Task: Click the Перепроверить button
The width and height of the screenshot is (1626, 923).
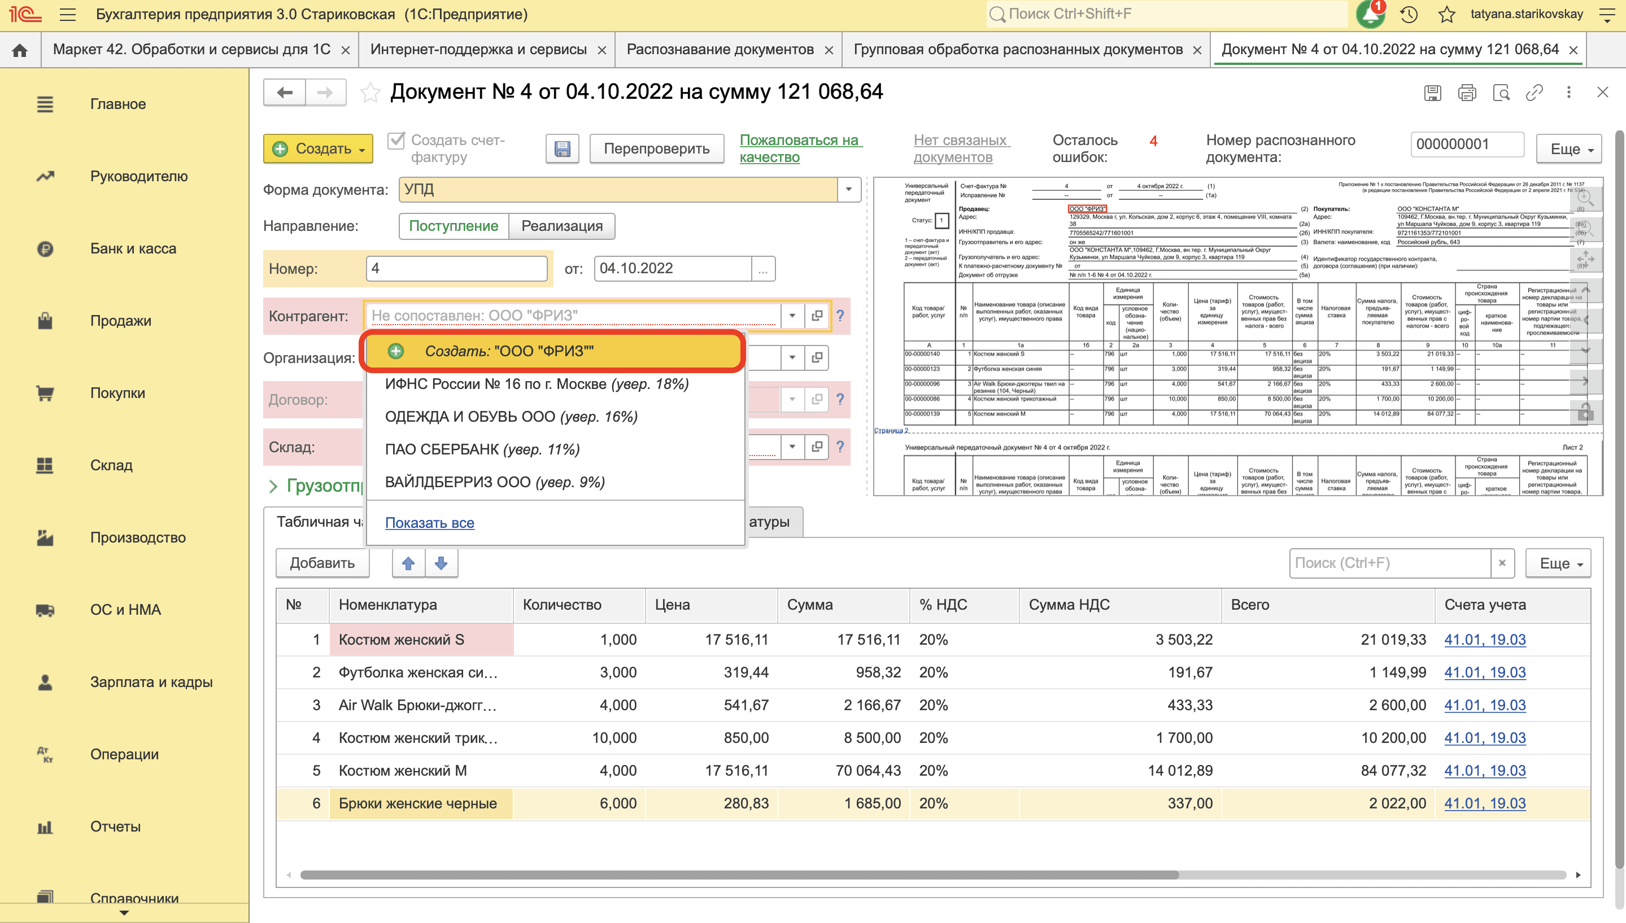Action: click(x=656, y=148)
